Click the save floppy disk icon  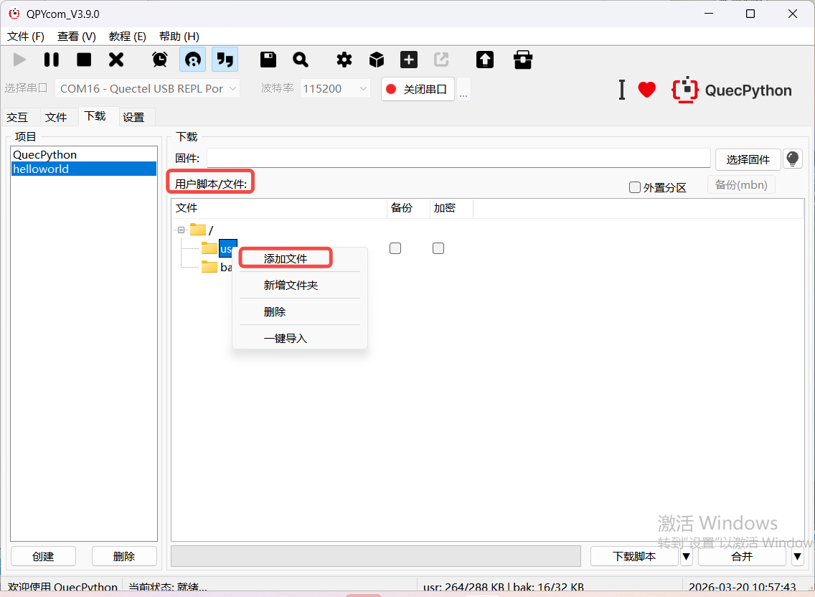click(x=268, y=60)
